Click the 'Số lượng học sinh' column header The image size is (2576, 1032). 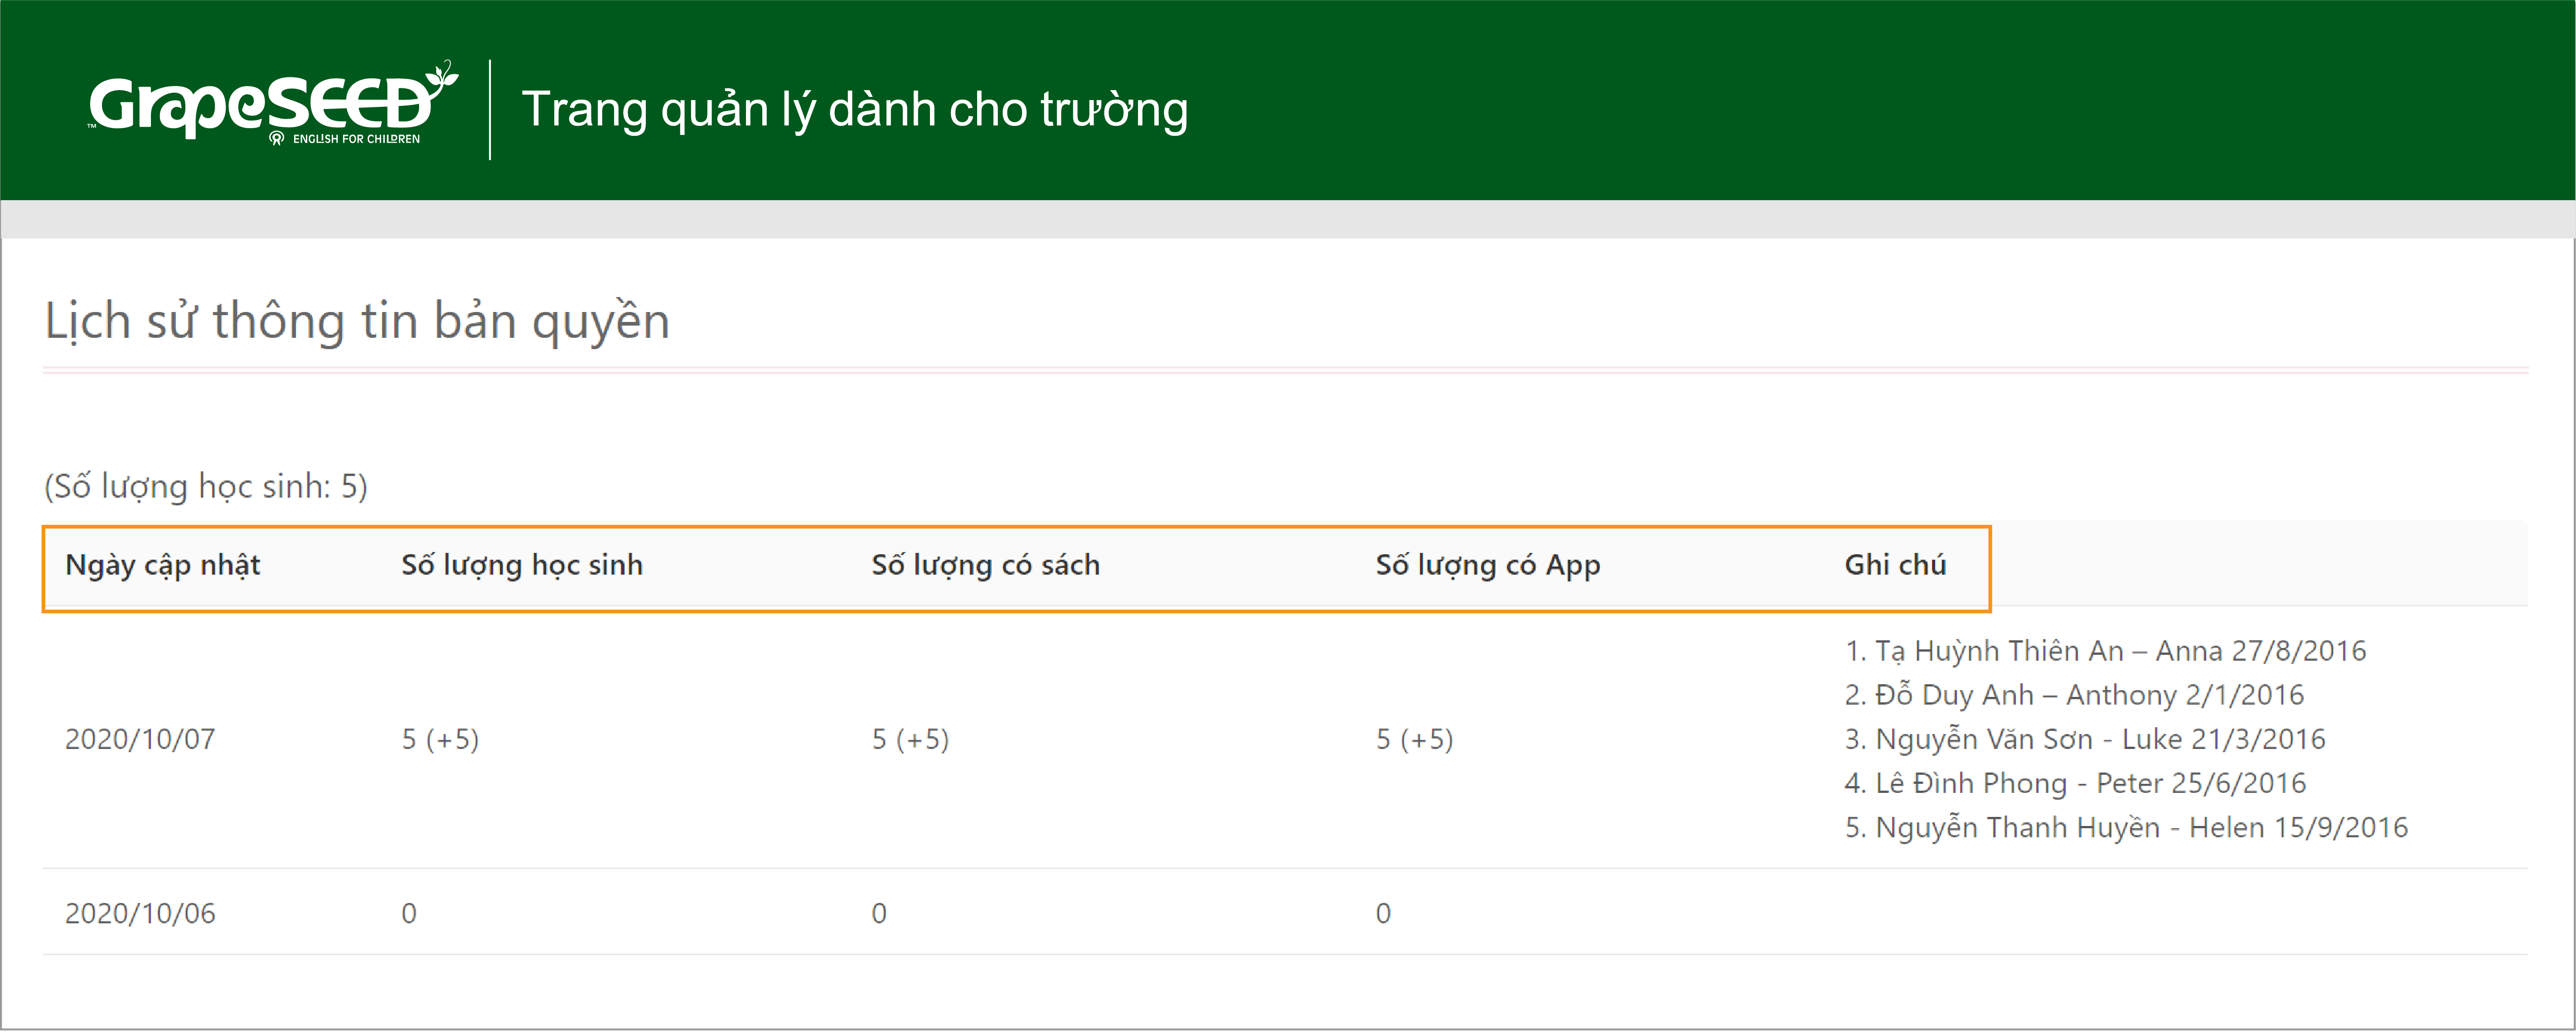pyautogui.click(x=522, y=566)
